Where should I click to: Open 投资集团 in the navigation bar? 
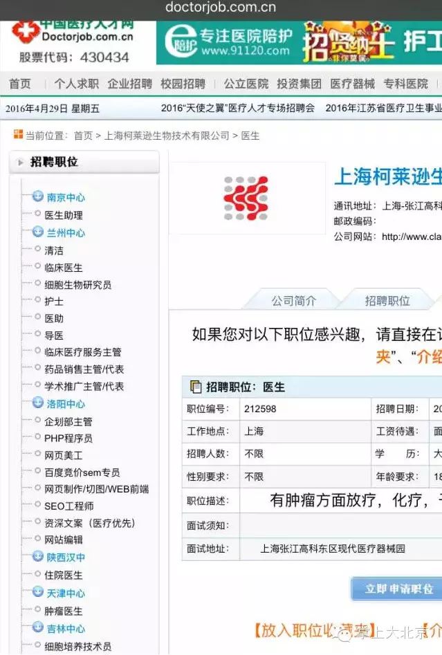pos(299,84)
